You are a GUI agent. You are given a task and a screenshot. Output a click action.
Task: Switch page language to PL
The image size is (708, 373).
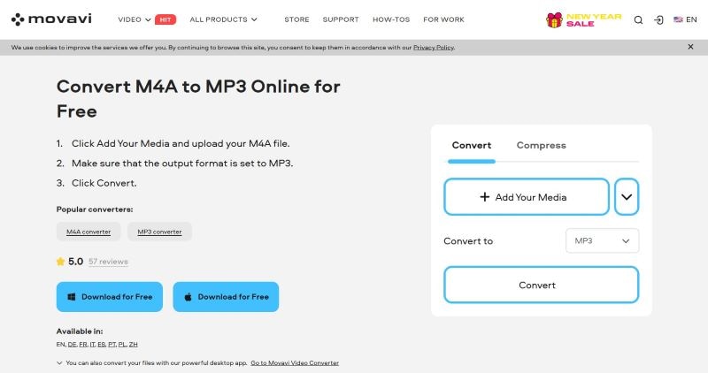[x=122, y=344]
